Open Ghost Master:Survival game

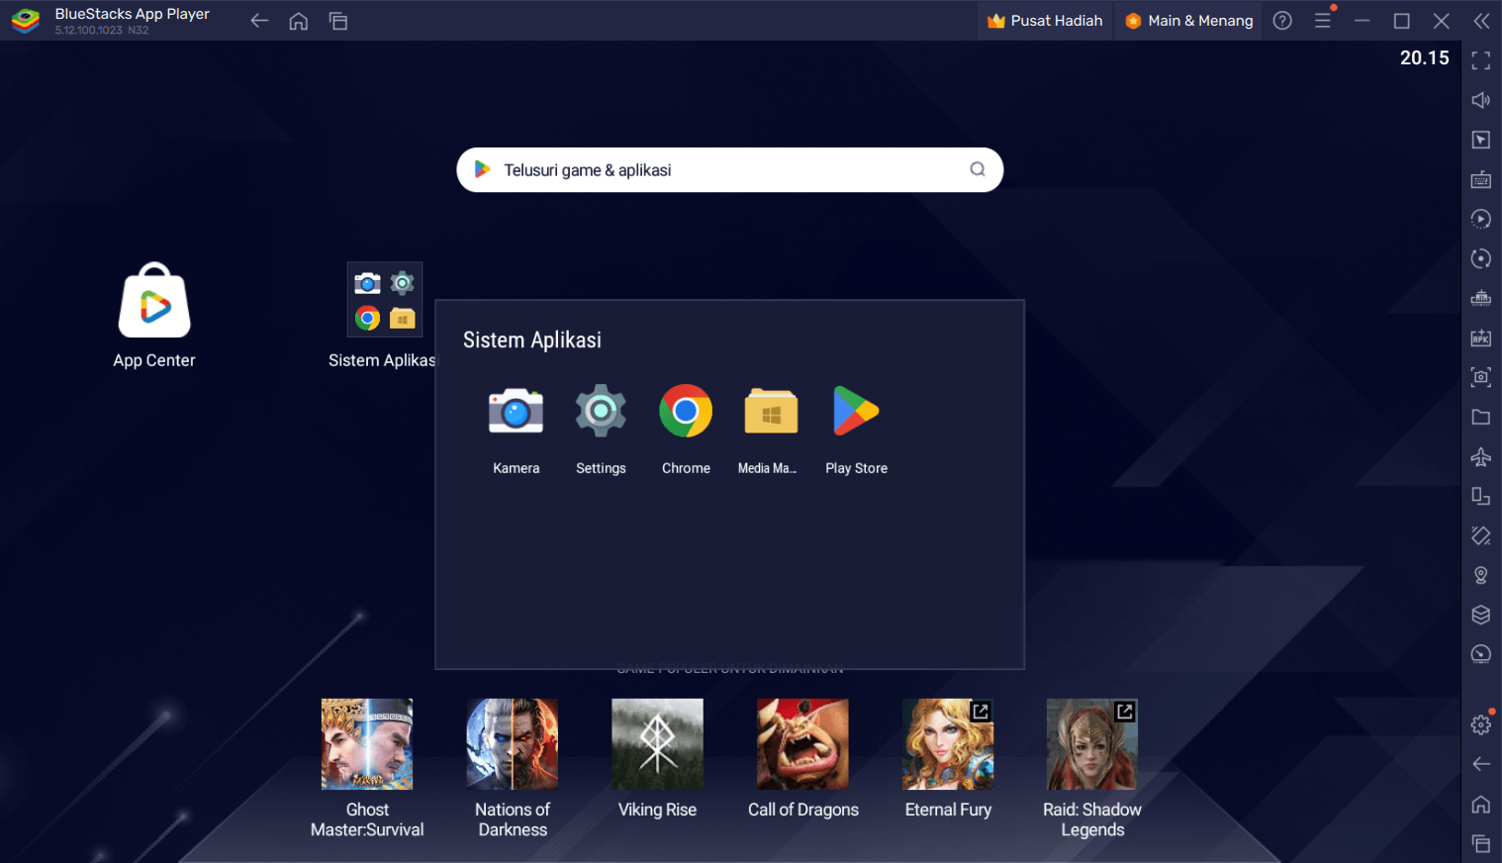[367, 744]
